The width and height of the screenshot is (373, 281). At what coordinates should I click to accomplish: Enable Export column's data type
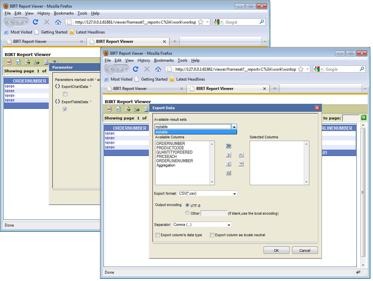coord(157,235)
